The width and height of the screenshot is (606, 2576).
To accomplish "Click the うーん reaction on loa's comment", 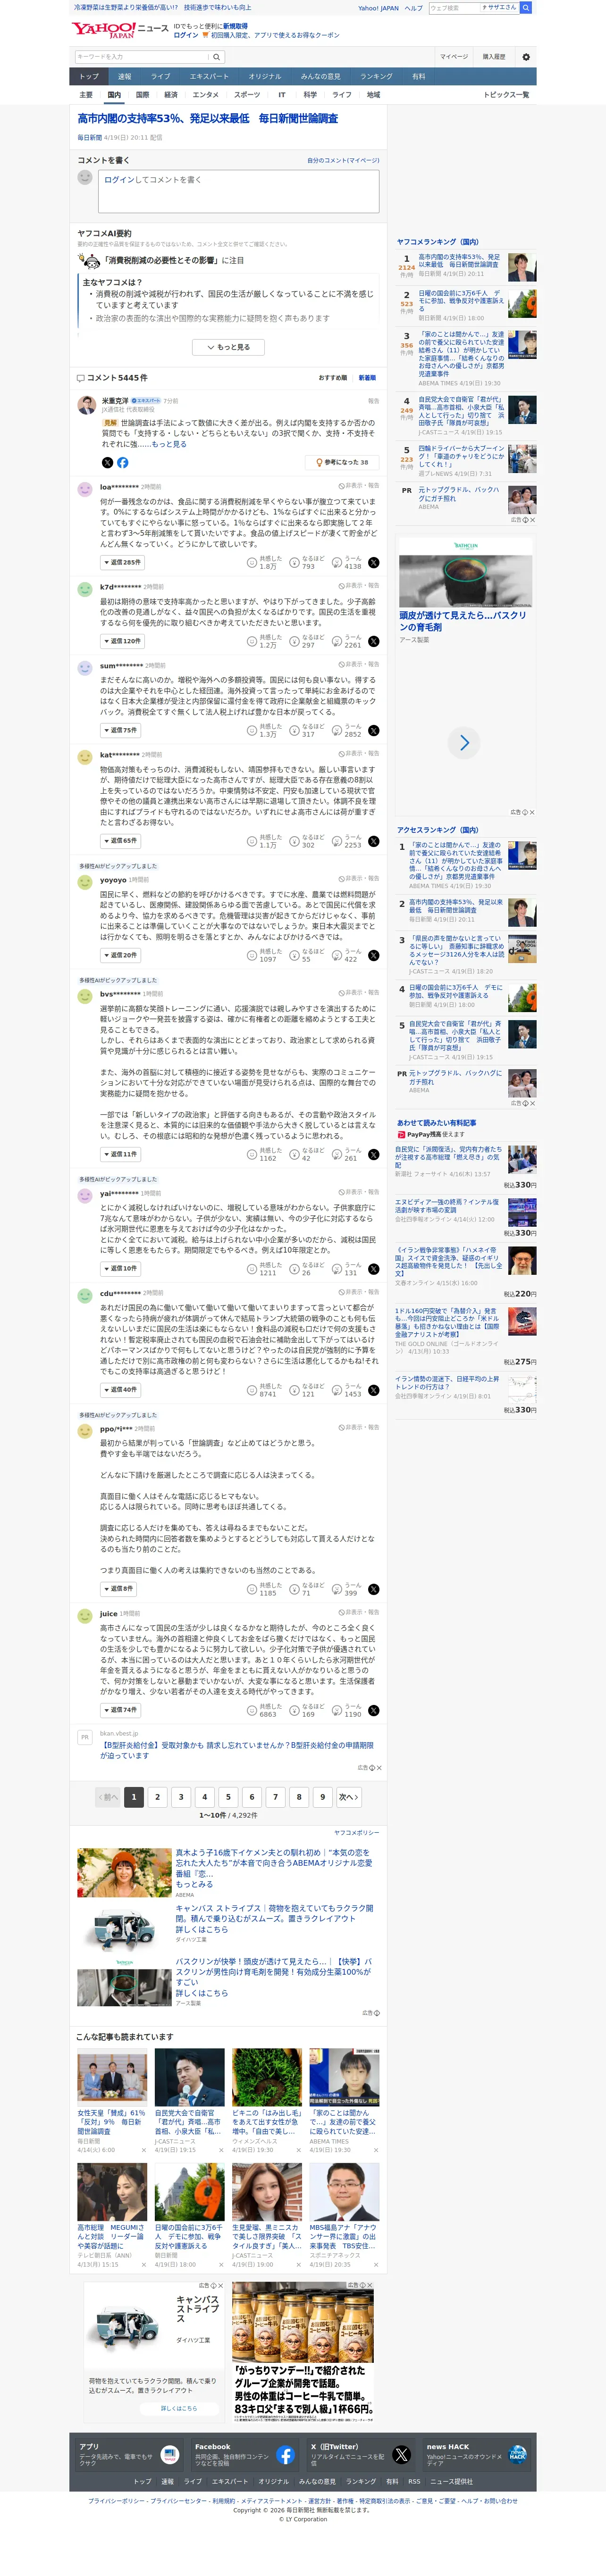I will pos(337,563).
